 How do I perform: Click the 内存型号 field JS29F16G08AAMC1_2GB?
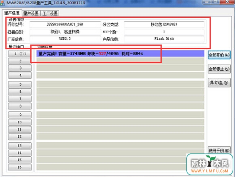click(65, 24)
